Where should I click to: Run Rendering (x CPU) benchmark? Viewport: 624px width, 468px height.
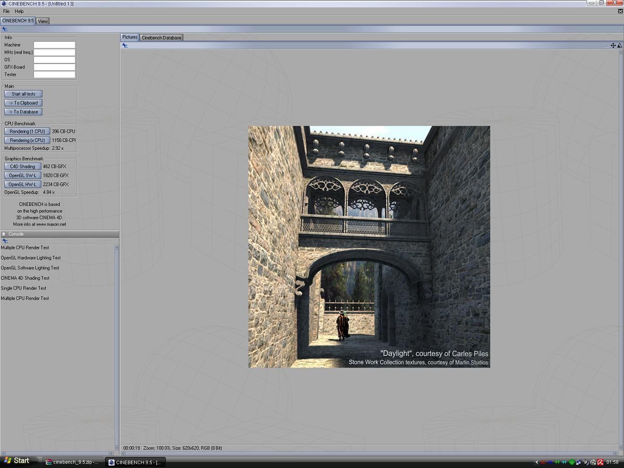click(x=27, y=140)
